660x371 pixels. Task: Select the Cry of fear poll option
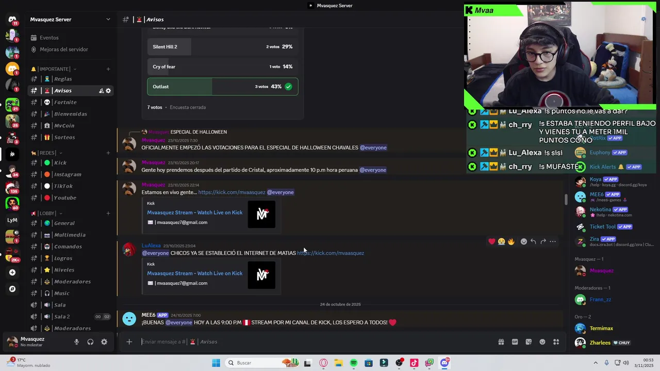223,67
